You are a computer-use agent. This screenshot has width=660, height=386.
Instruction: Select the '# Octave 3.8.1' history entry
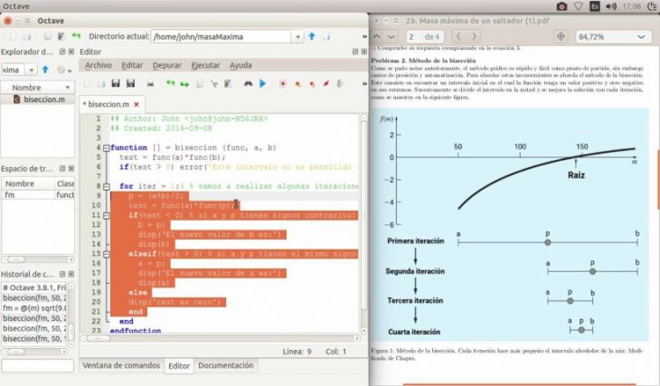point(34,288)
